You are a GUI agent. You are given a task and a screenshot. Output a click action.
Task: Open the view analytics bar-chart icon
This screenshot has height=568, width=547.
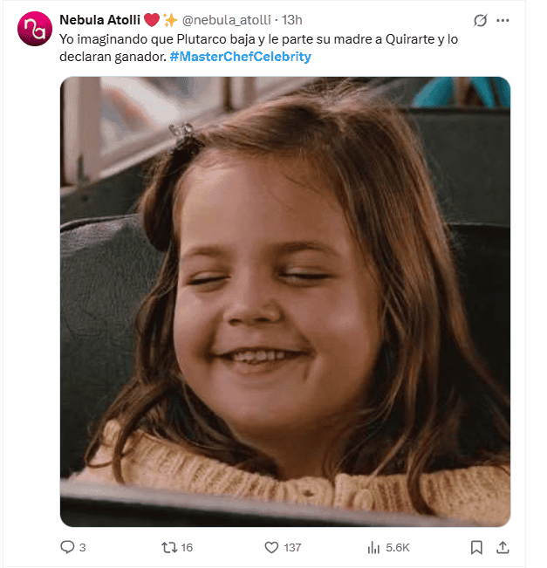373,547
